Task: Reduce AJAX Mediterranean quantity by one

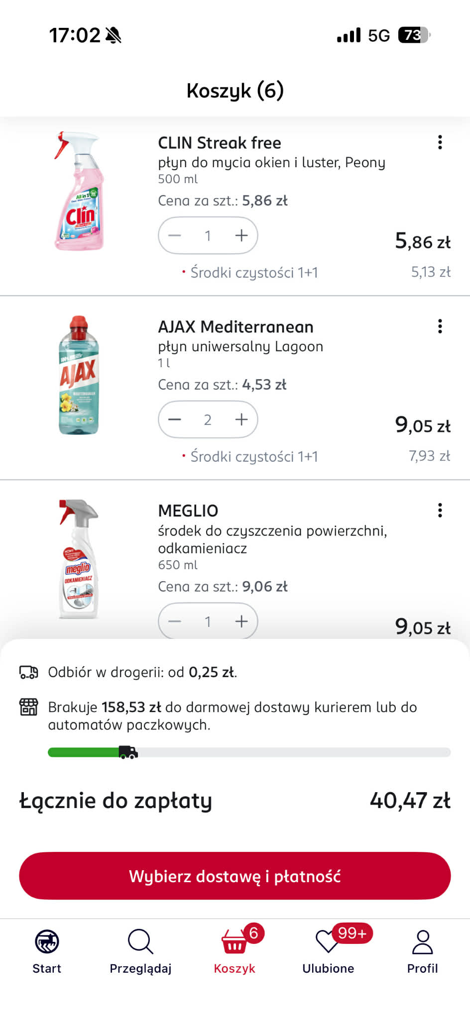Action: (x=175, y=419)
